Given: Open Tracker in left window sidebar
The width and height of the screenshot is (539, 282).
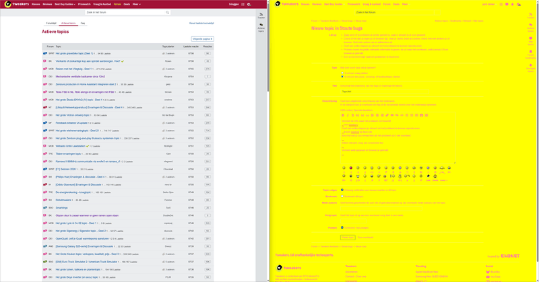Looking at the screenshot, I should (261, 15).
